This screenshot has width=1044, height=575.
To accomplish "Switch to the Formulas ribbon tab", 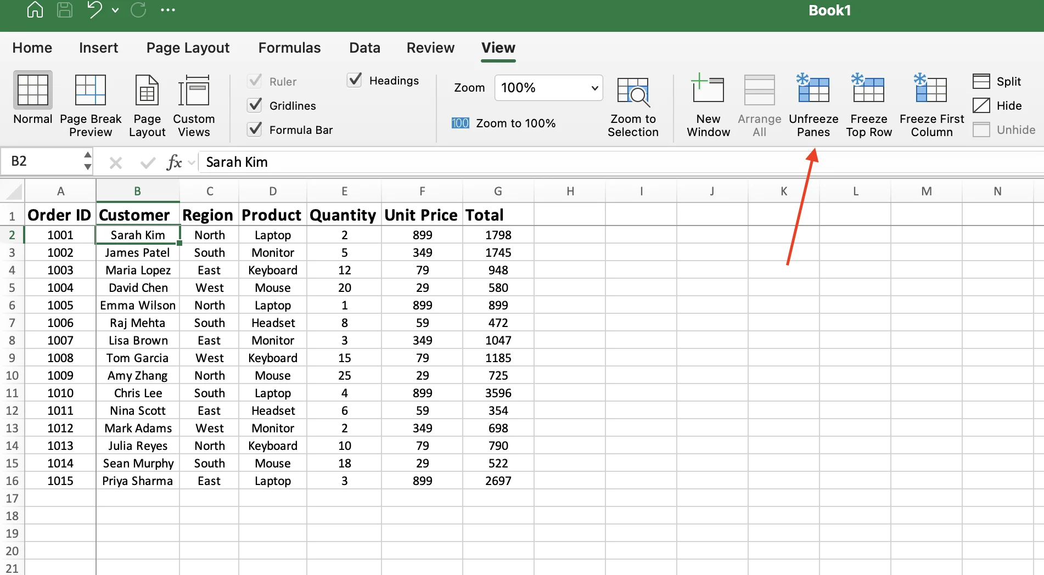I will pos(289,48).
